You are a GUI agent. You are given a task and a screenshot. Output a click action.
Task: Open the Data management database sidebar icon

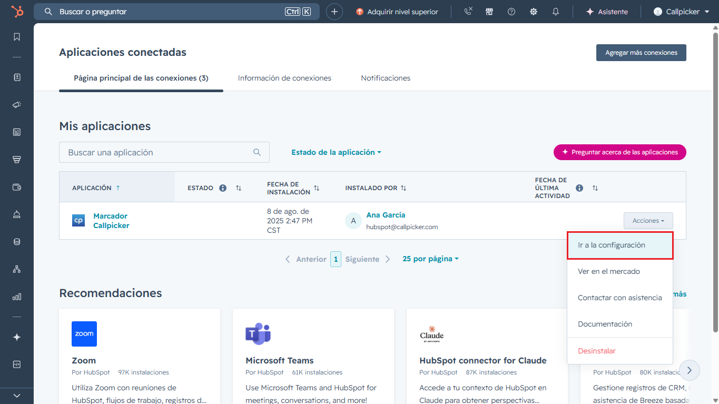tap(17, 242)
